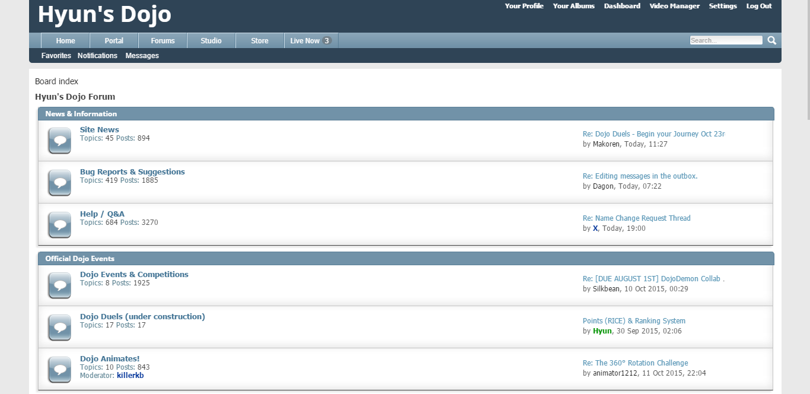The width and height of the screenshot is (810, 394).
Task: Open the Help / Q&A forum
Action: click(102, 214)
